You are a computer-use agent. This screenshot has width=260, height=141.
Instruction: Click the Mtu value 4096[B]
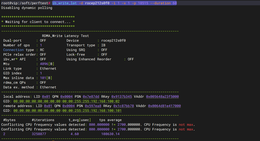tap(47, 64)
